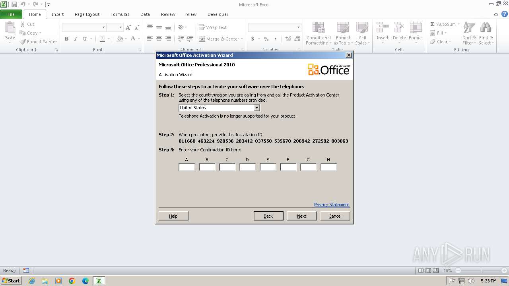The image size is (509, 286).
Task: Click the Comma Style icon
Action: [275, 39]
